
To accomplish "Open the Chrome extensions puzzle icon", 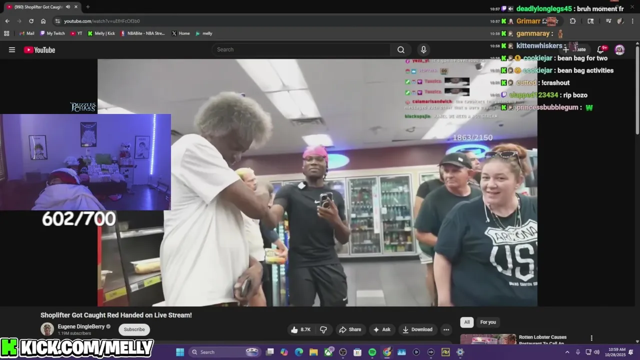I will [572, 21].
